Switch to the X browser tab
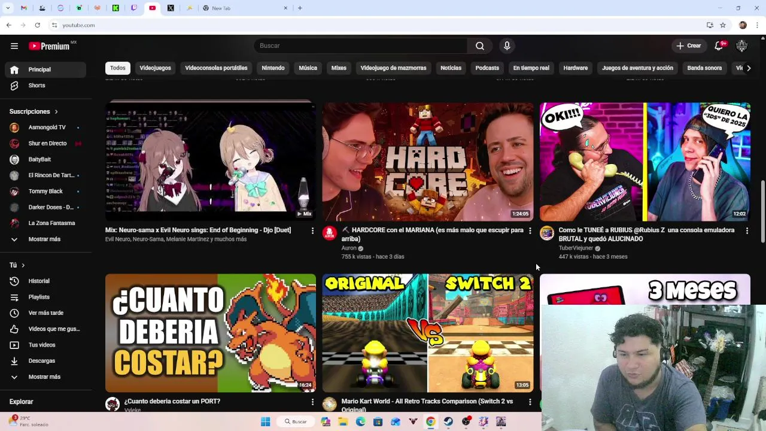The image size is (766, 431). click(x=171, y=8)
